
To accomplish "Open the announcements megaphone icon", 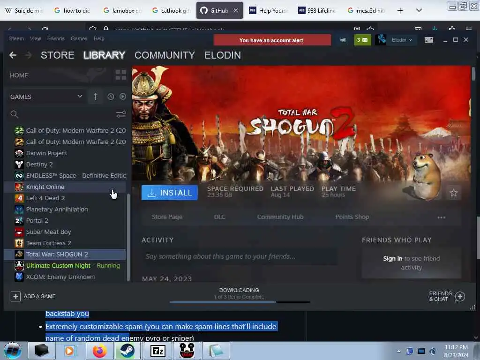I will tap(343, 40).
